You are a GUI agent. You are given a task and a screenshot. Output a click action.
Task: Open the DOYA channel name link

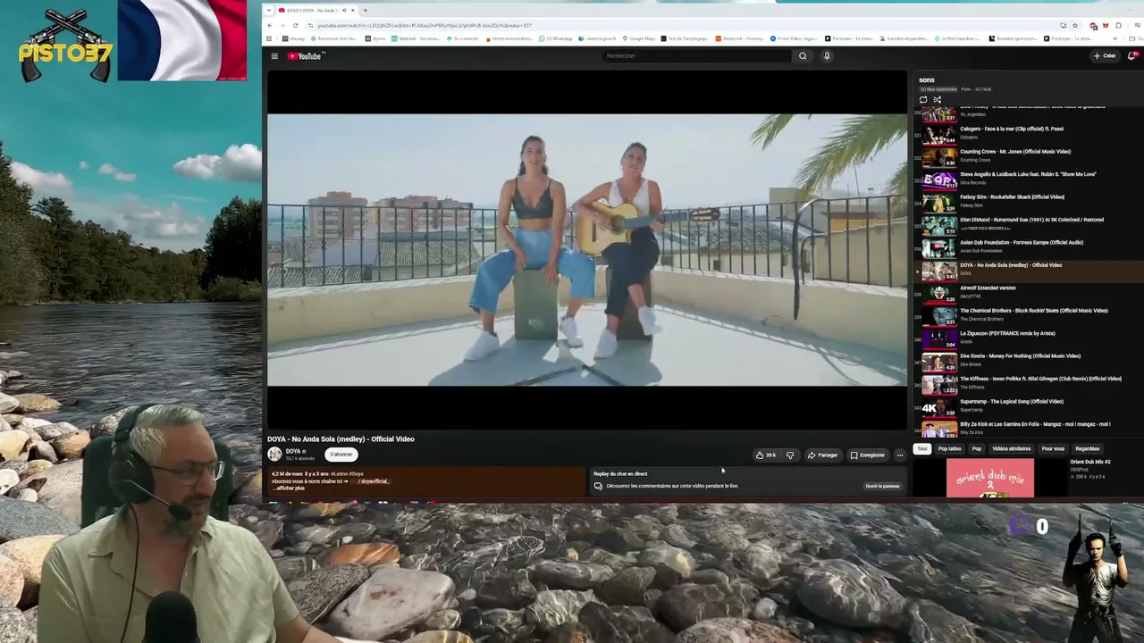[x=293, y=451]
